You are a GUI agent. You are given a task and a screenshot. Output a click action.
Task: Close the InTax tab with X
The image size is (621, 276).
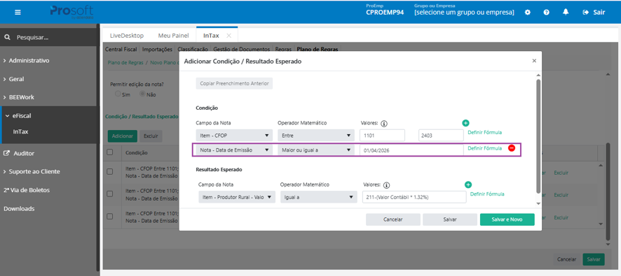(x=228, y=36)
